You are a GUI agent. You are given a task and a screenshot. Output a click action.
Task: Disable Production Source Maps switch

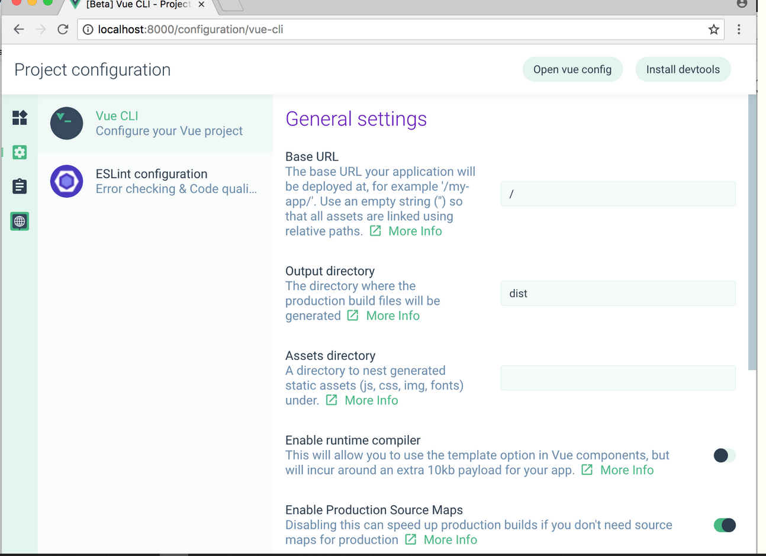(x=725, y=525)
